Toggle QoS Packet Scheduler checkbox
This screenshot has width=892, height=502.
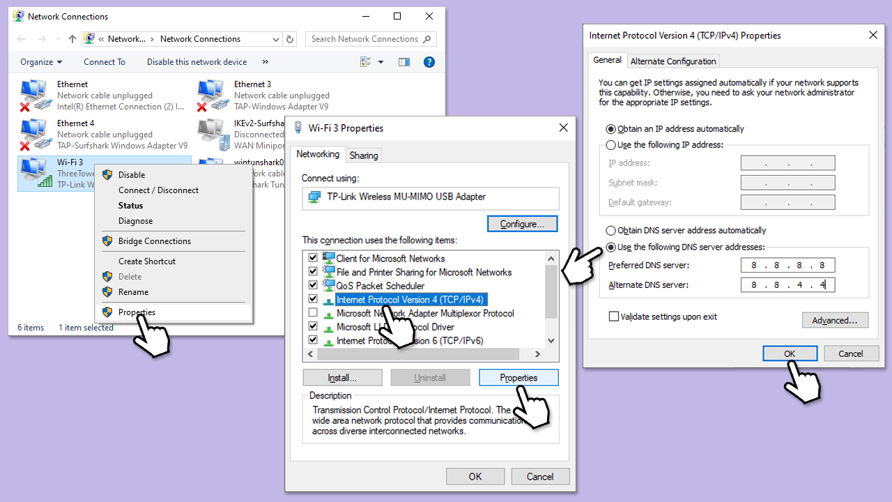coord(313,285)
